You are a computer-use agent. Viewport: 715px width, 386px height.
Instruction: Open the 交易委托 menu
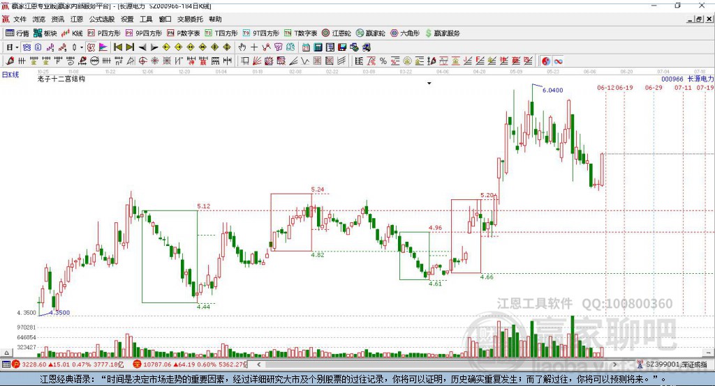(x=190, y=19)
